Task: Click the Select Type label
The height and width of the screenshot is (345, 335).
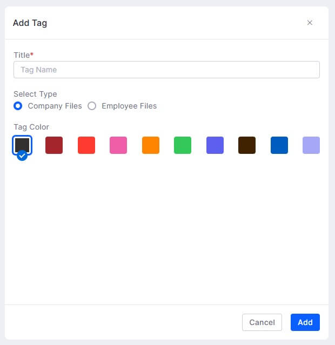Action: (35, 94)
